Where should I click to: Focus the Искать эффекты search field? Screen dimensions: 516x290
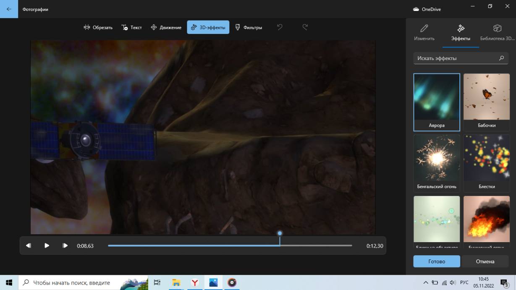point(461,58)
